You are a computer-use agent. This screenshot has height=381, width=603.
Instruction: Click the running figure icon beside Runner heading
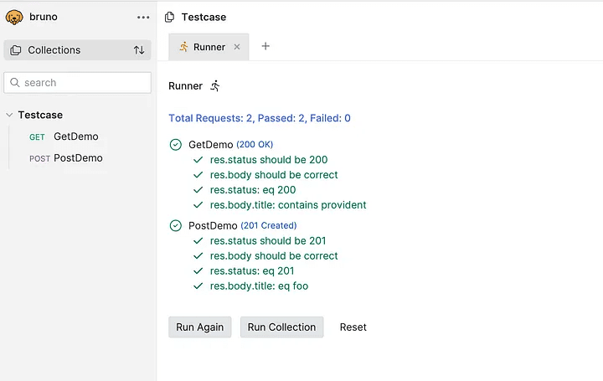pos(215,85)
